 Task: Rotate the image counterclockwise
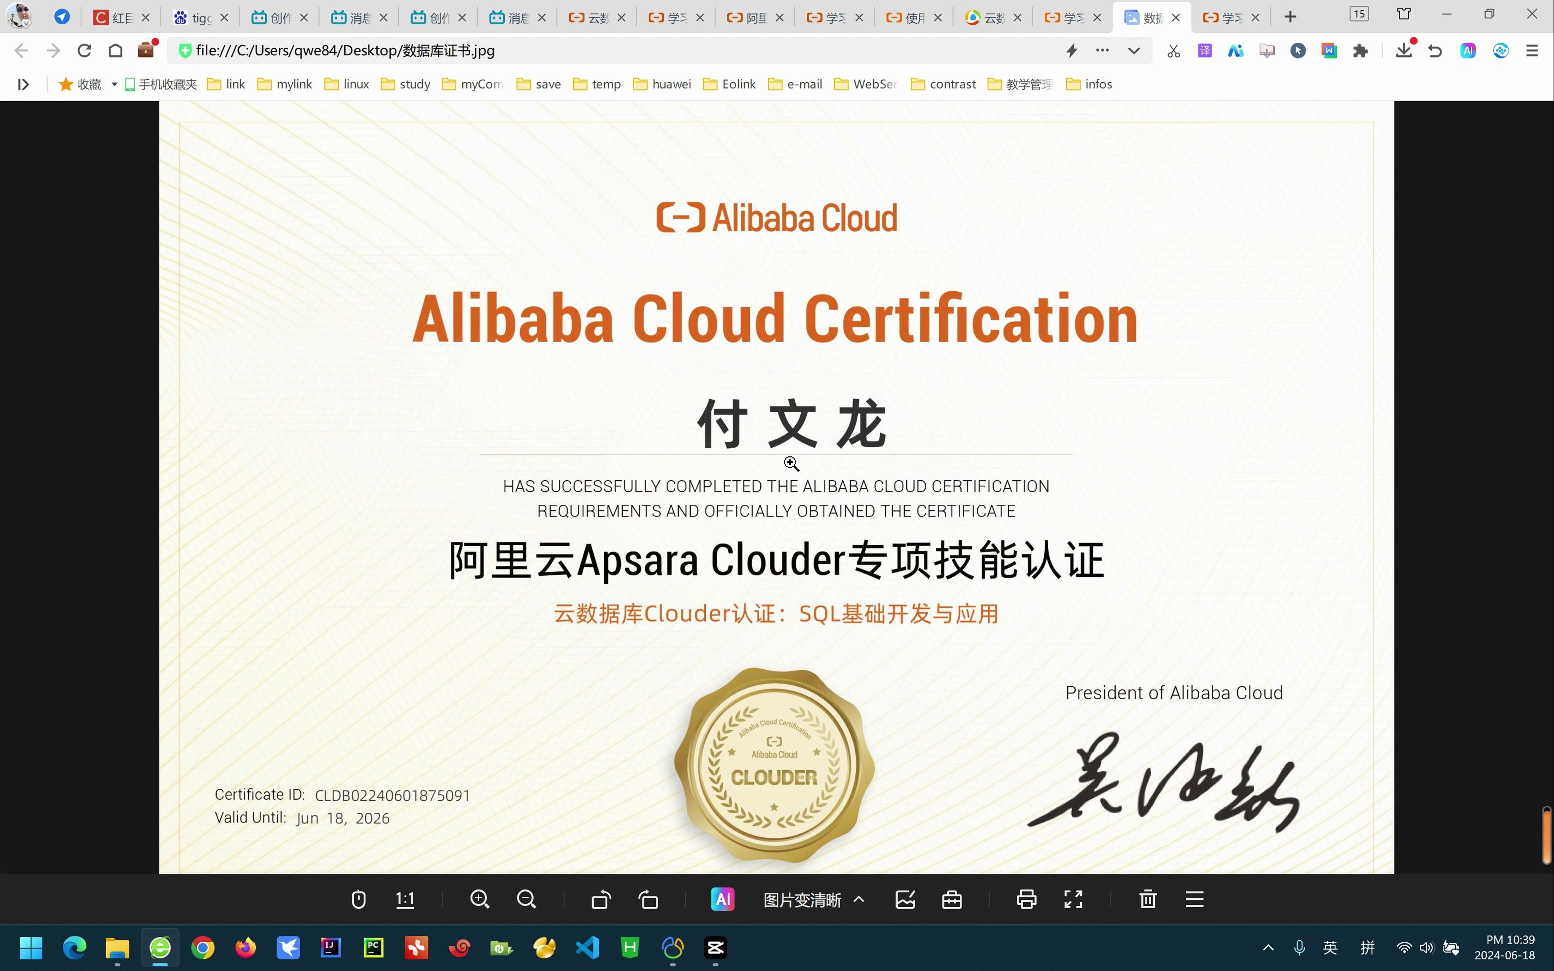601,899
